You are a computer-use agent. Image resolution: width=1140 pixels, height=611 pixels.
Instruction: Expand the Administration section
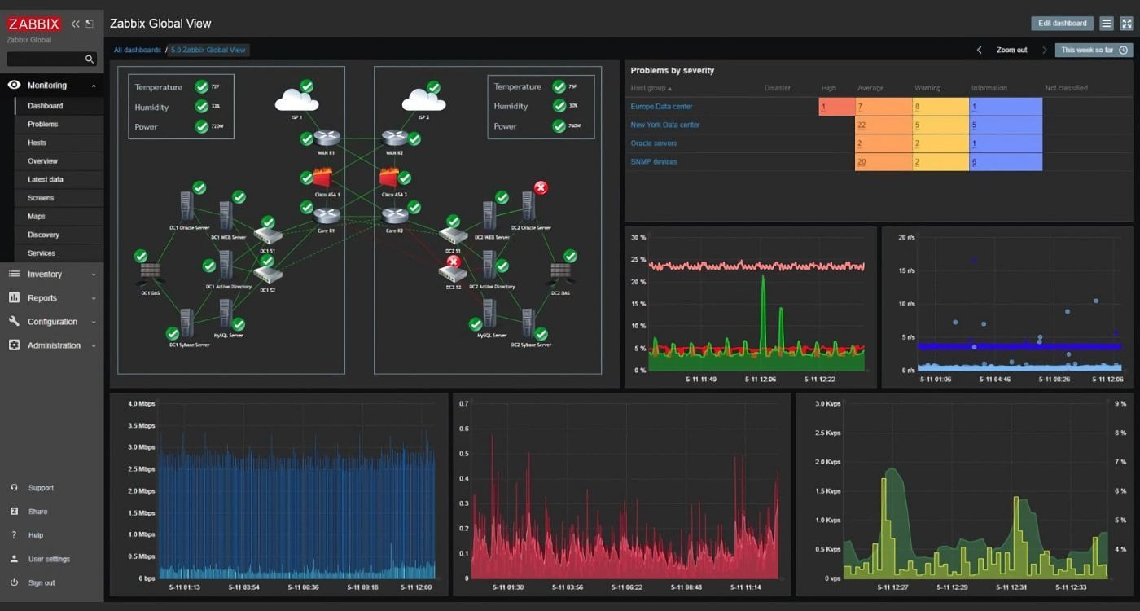pos(94,345)
